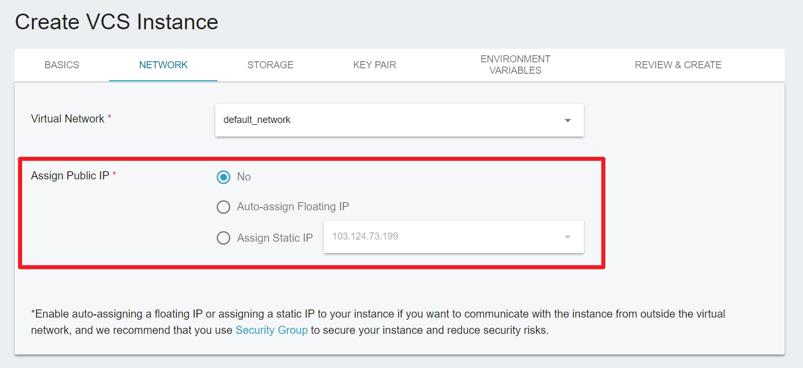Switch to the STORAGE tab
This screenshot has width=803, height=368.
point(270,65)
